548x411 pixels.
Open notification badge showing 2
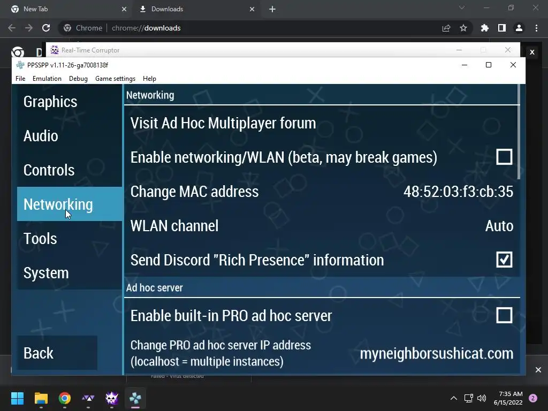533,398
